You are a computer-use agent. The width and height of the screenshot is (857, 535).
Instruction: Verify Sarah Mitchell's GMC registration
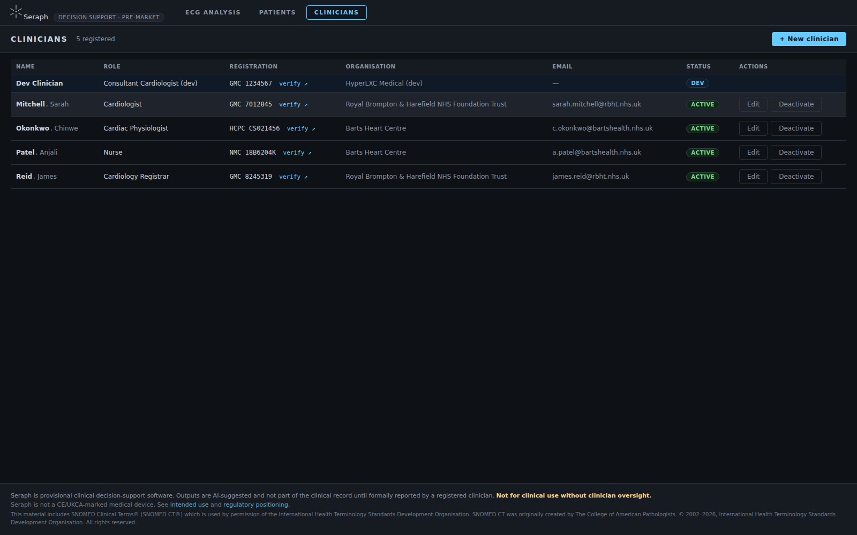[x=293, y=104]
